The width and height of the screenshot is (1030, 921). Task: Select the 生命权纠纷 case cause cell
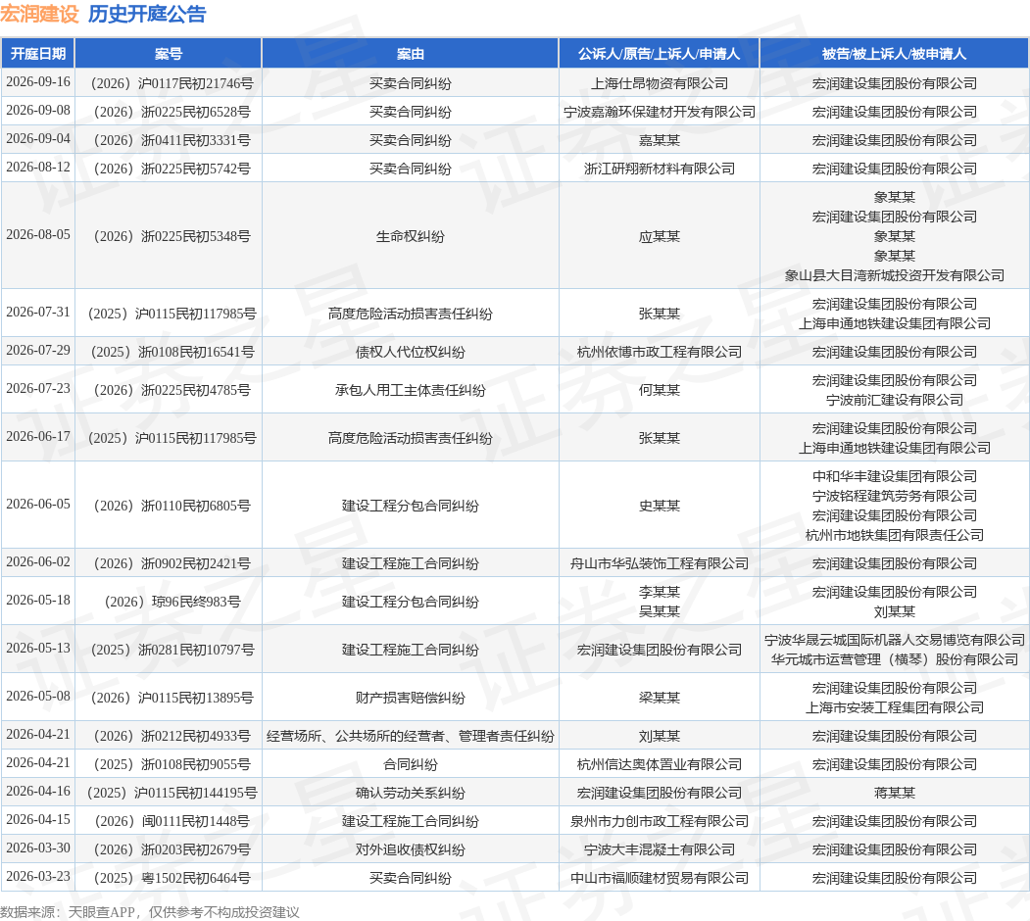click(410, 236)
